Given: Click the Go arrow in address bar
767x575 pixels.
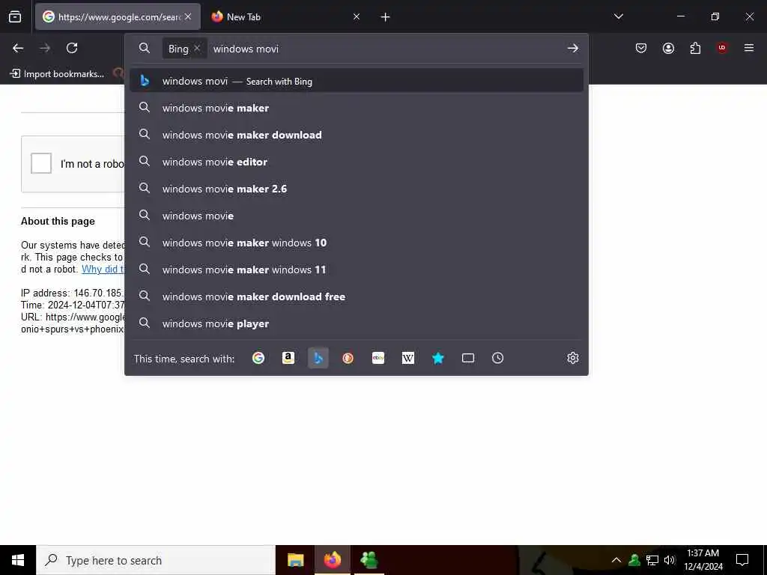Looking at the screenshot, I should click(573, 49).
